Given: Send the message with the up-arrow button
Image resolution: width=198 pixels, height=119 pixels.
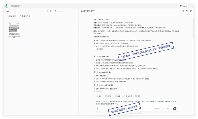Looking at the screenshot, I should coord(175,109).
